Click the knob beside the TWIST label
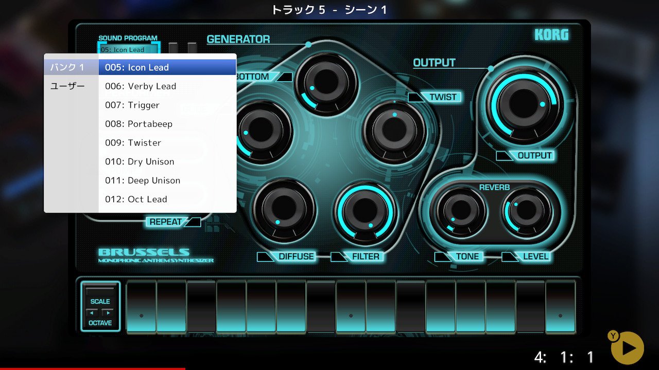 [x=394, y=132]
